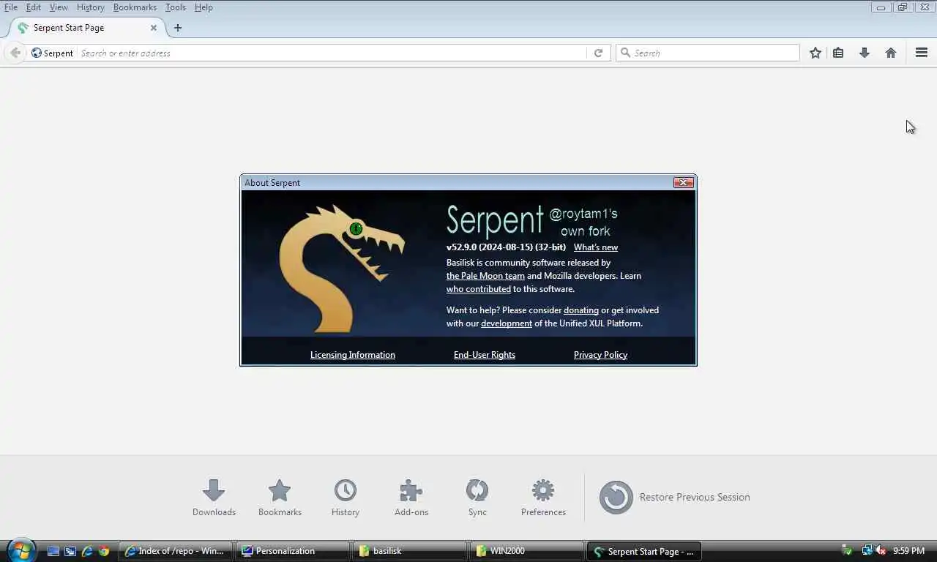Open the Tools menu
The width and height of the screenshot is (937, 562).
[176, 7]
